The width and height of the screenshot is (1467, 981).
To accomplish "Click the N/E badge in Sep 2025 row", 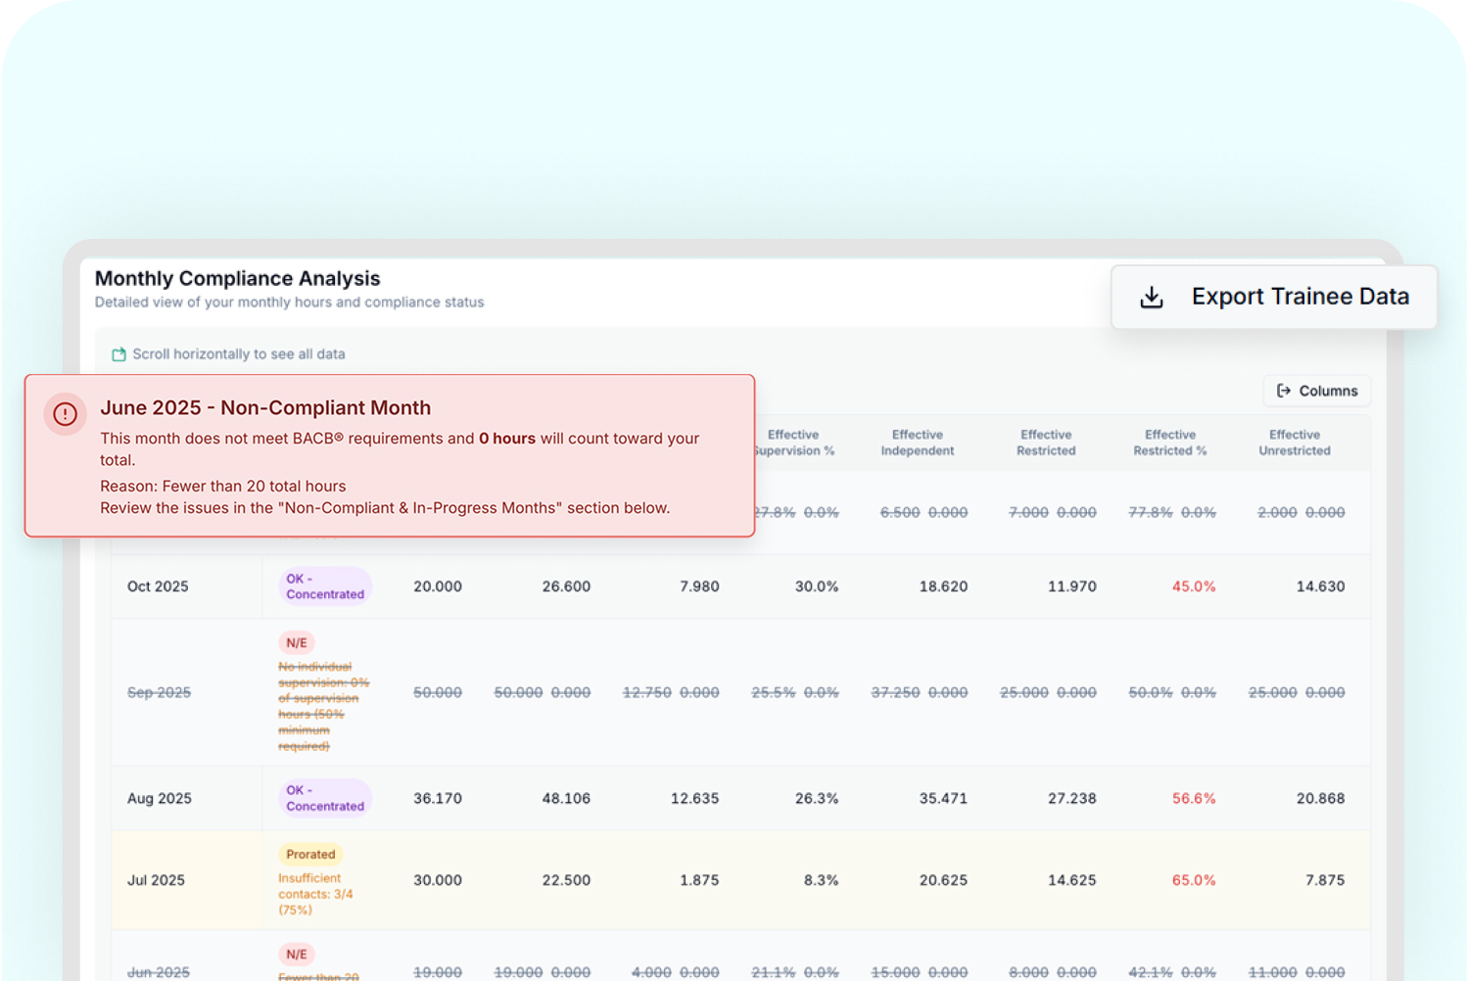I will coord(297,643).
